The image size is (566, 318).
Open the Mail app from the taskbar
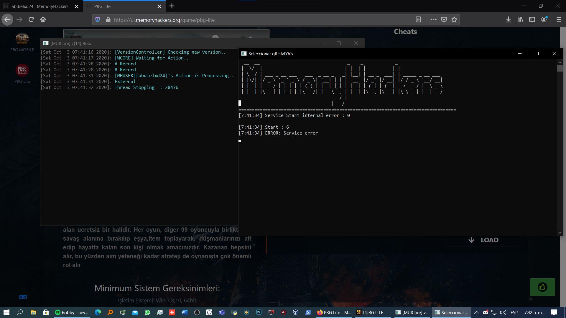point(135,312)
